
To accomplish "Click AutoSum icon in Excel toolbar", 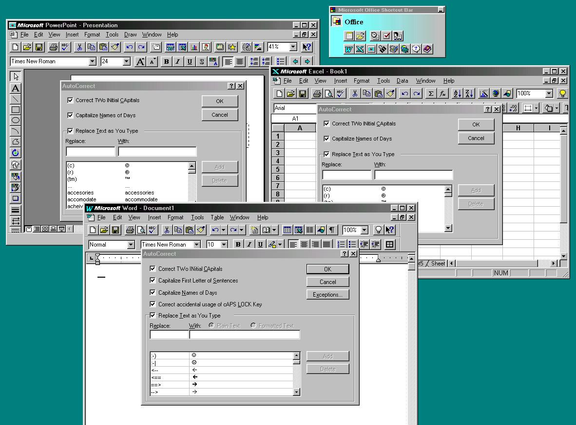I will point(430,93).
